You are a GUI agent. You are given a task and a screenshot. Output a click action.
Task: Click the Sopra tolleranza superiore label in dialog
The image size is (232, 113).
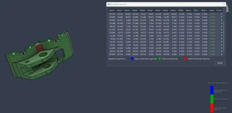click(146, 59)
